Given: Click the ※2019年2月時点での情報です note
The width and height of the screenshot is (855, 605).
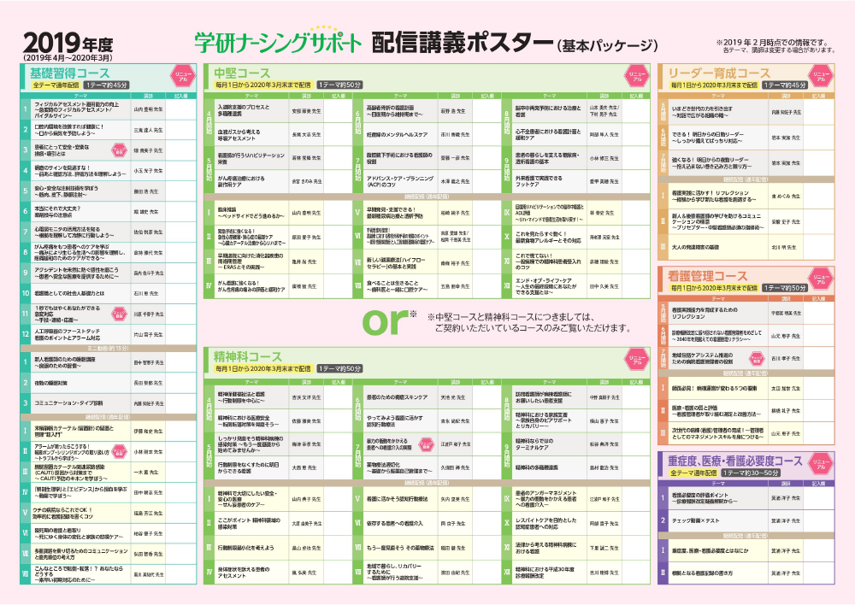Looking at the screenshot, I should pos(772,42).
